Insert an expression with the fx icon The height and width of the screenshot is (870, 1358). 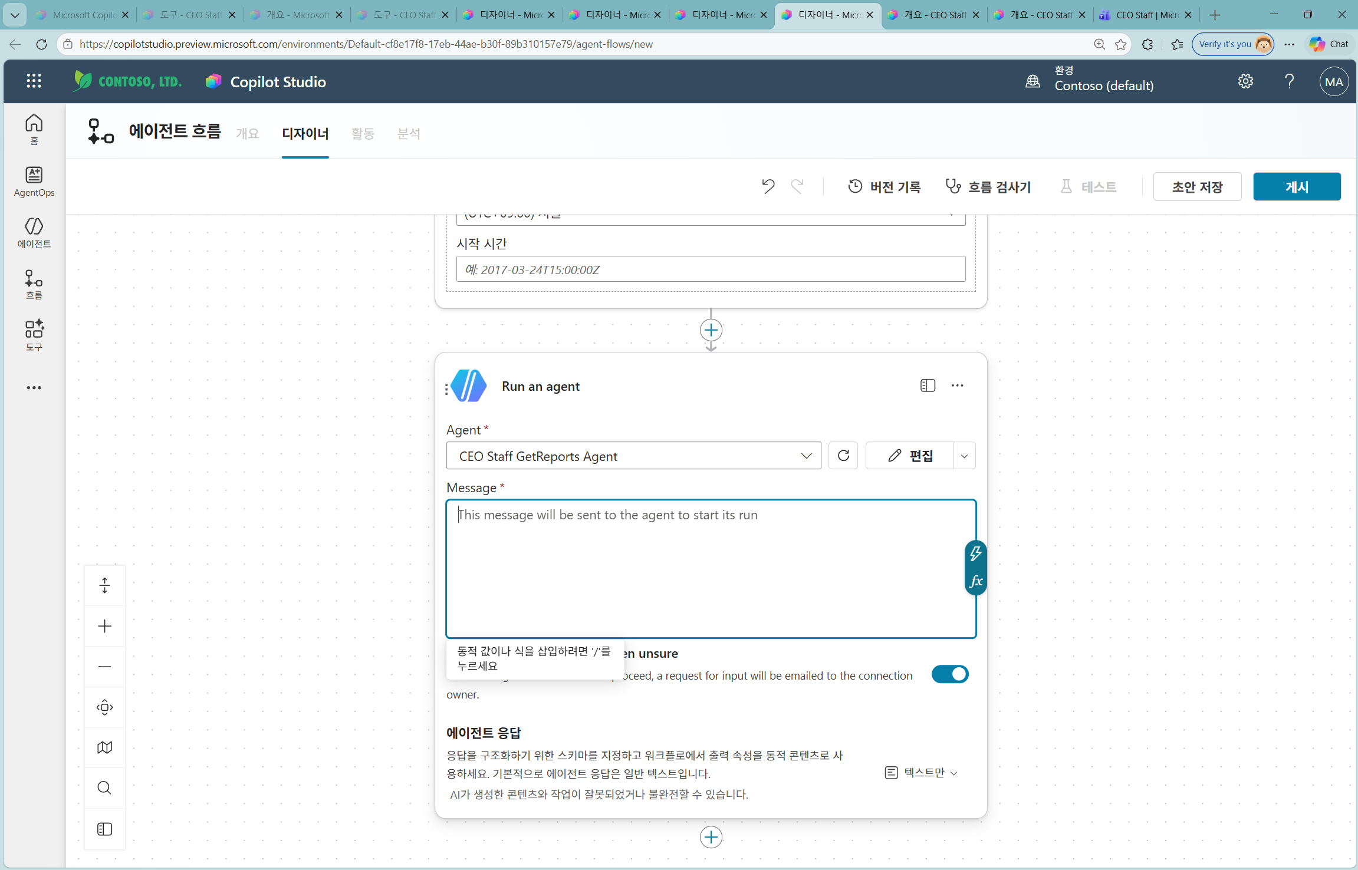click(x=976, y=581)
